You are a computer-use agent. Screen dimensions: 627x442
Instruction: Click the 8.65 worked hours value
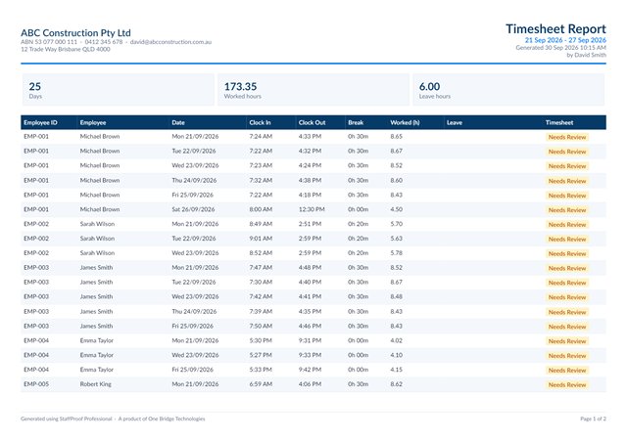pos(396,136)
